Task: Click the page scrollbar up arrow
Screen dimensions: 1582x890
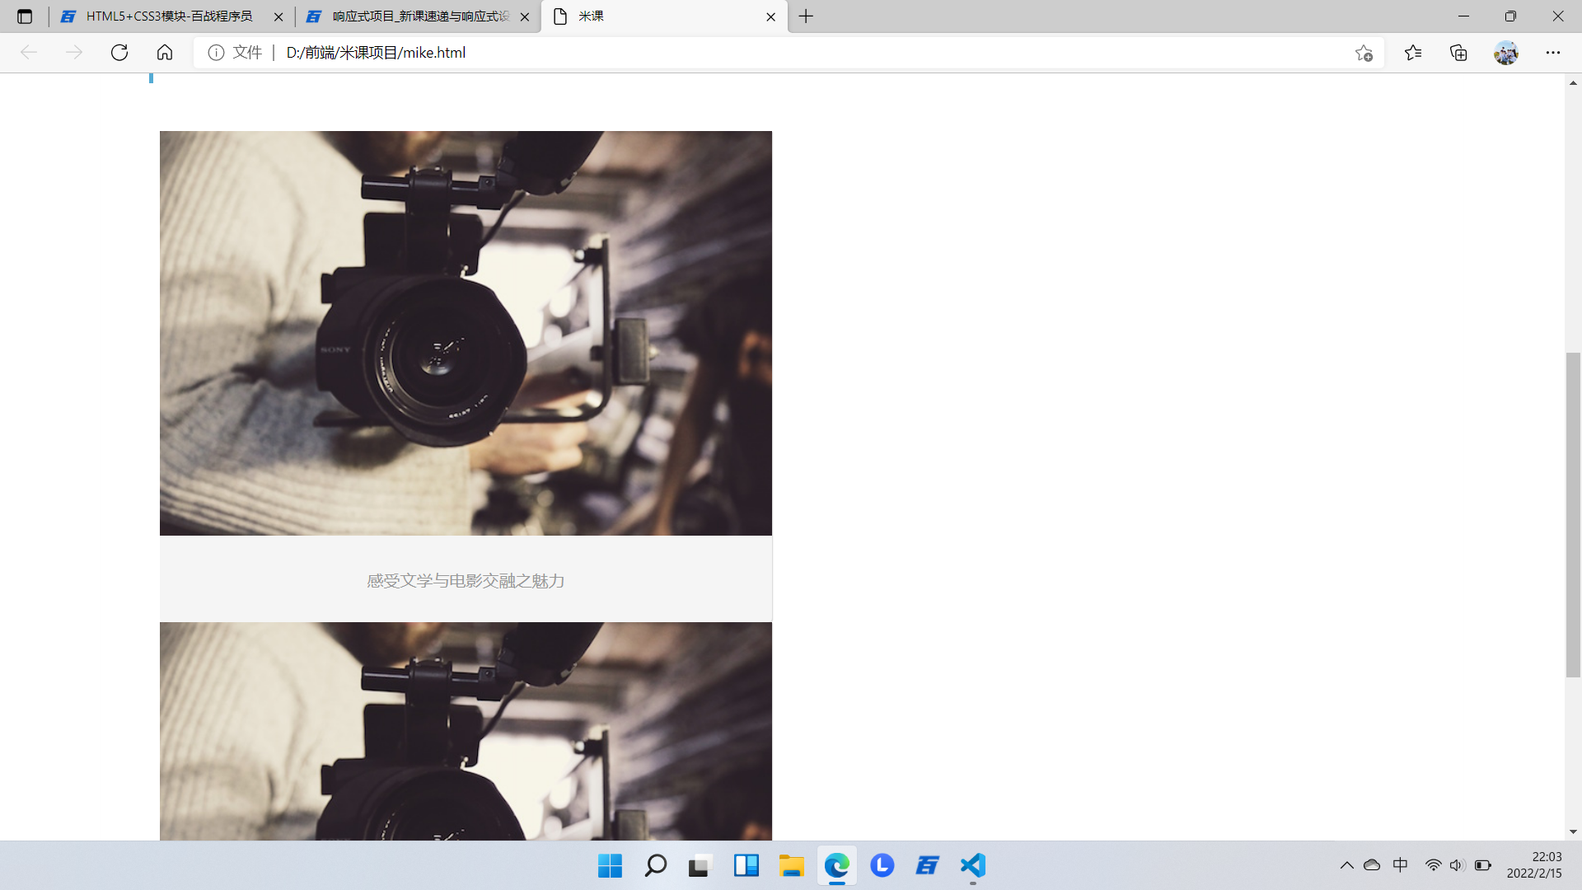Action: click(x=1573, y=82)
